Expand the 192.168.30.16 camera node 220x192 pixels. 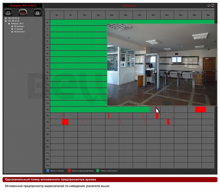pyautogui.click(x=6, y=18)
